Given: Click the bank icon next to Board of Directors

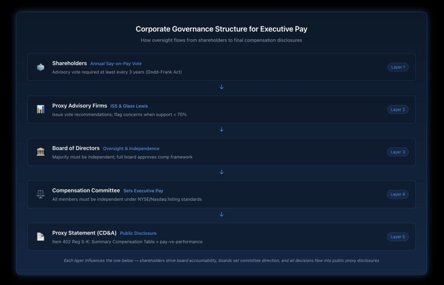Looking at the screenshot, I should (x=40, y=152).
